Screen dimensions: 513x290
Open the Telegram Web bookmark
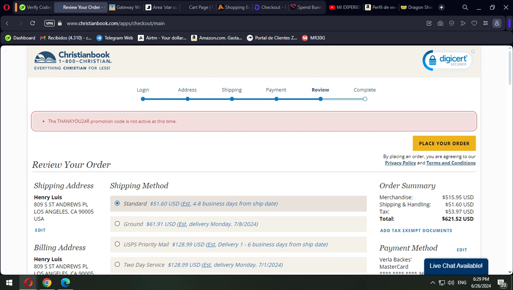(115, 38)
